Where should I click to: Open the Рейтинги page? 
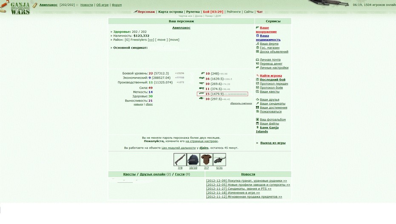pyautogui.click(x=233, y=11)
